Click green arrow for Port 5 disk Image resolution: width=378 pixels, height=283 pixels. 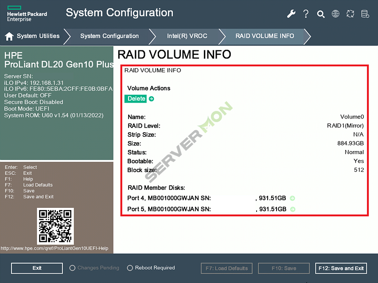(x=292, y=209)
